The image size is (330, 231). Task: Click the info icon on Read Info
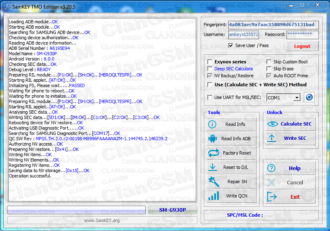[x=212, y=124]
